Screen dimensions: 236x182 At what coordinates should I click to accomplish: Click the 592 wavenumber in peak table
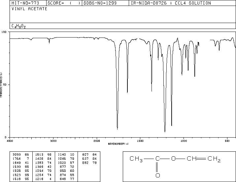pyautogui.click(x=85, y=163)
